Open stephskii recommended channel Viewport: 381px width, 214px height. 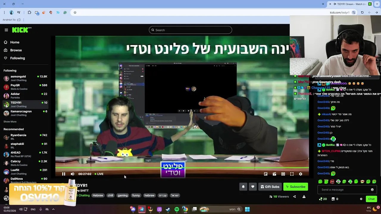click(x=25, y=145)
